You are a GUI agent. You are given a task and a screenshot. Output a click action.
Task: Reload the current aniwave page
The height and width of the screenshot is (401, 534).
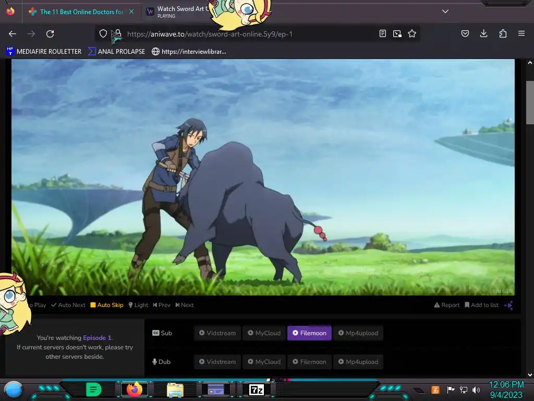point(50,34)
